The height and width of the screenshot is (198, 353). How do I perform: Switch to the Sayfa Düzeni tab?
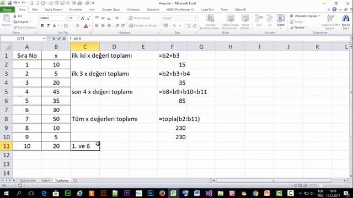[54, 10]
